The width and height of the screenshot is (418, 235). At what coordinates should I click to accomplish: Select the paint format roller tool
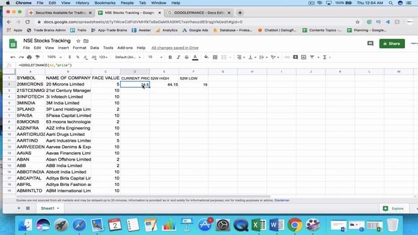point(38,57)
